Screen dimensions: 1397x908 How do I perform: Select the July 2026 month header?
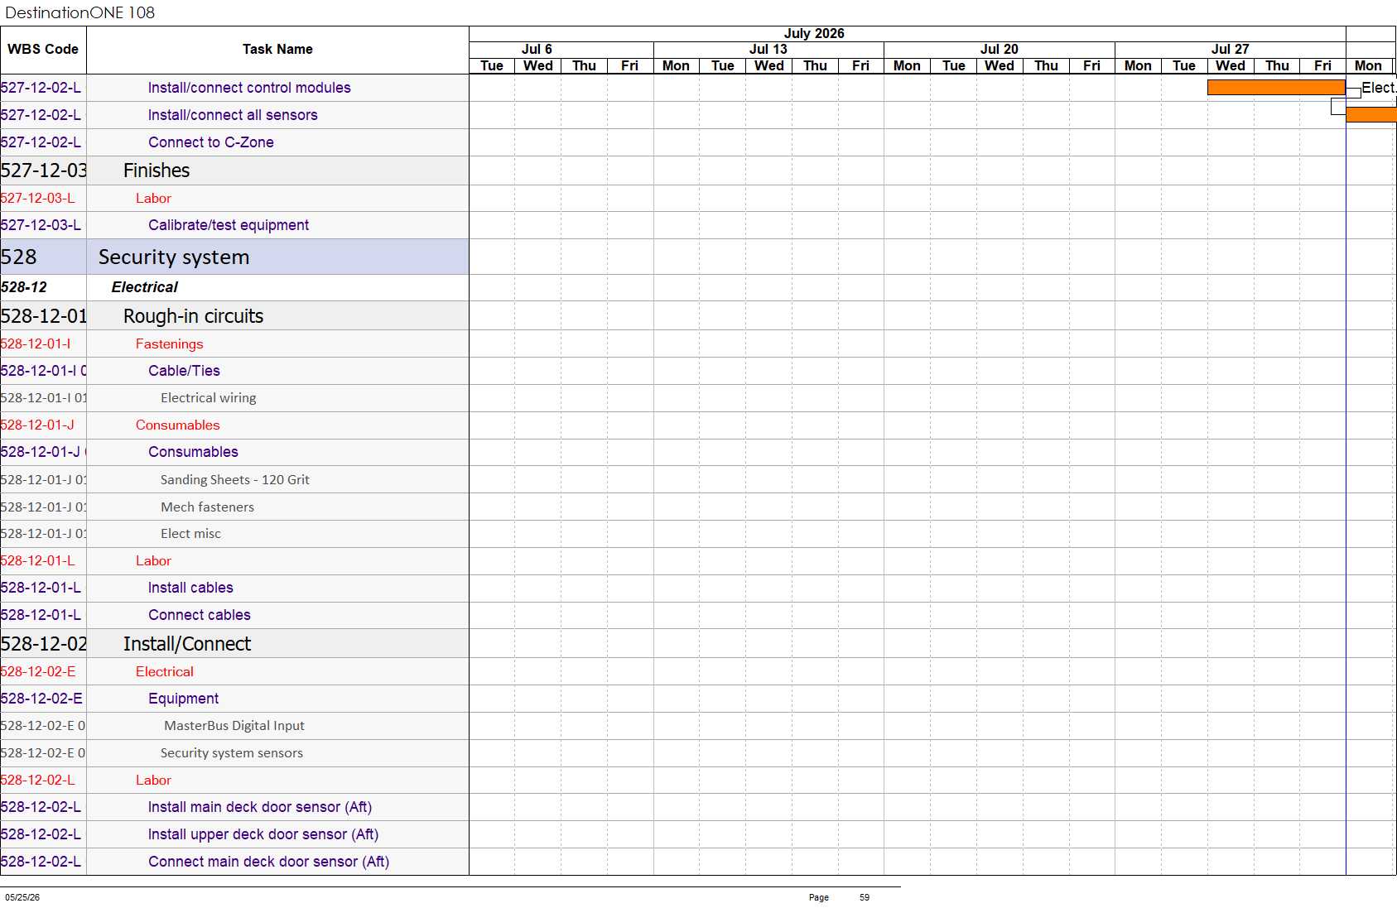(x=814, y=34)
